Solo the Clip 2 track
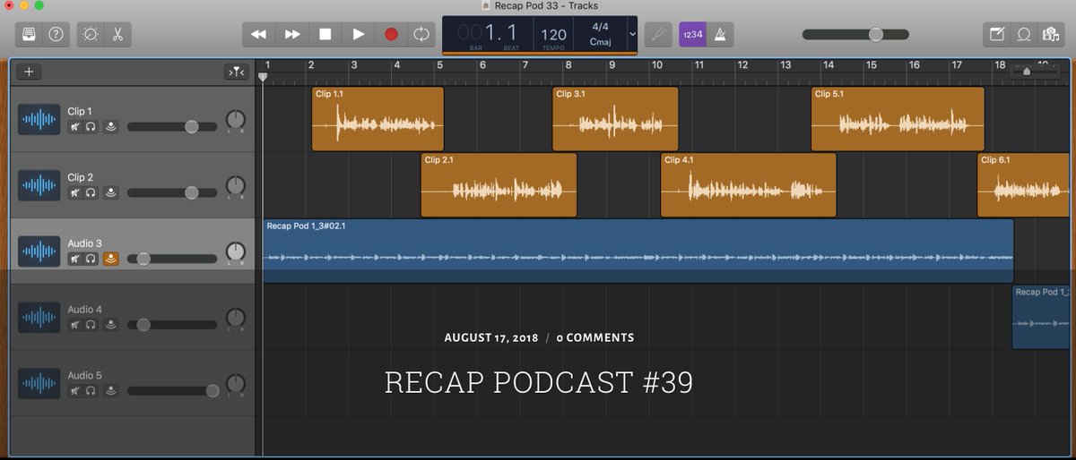 click(x=91, y=192)
